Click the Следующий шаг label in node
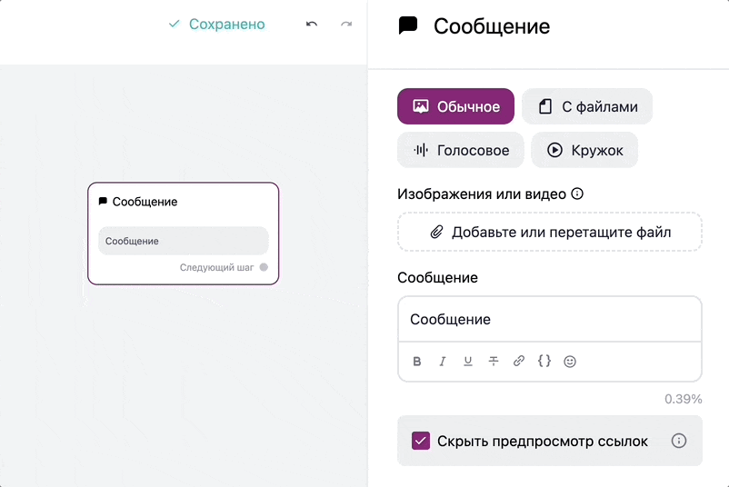This screenshot has height=487, width=729. click(x=216, y=267)
